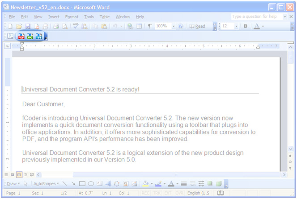This screenshot has width=297, height=199.
Task: Select the Arrow drawing tool
Action: point(73,183)
